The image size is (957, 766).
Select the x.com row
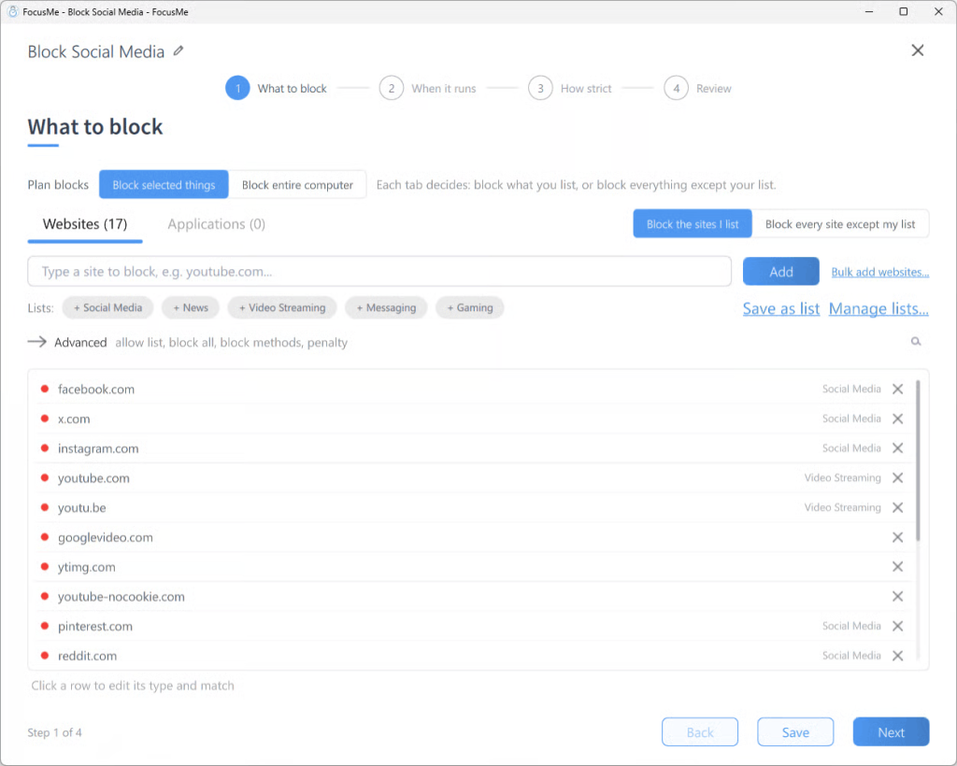coord(472,419)
